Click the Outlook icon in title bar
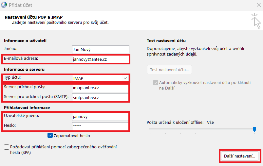The image size is (263, 166). pyautogui.click(x=4, y=5)
